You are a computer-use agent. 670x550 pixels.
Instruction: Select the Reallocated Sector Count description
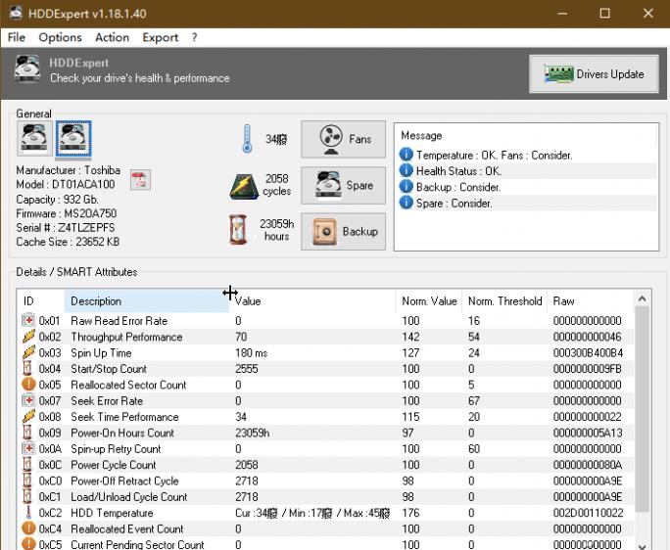pyautogui.click(x=128, y=385)
